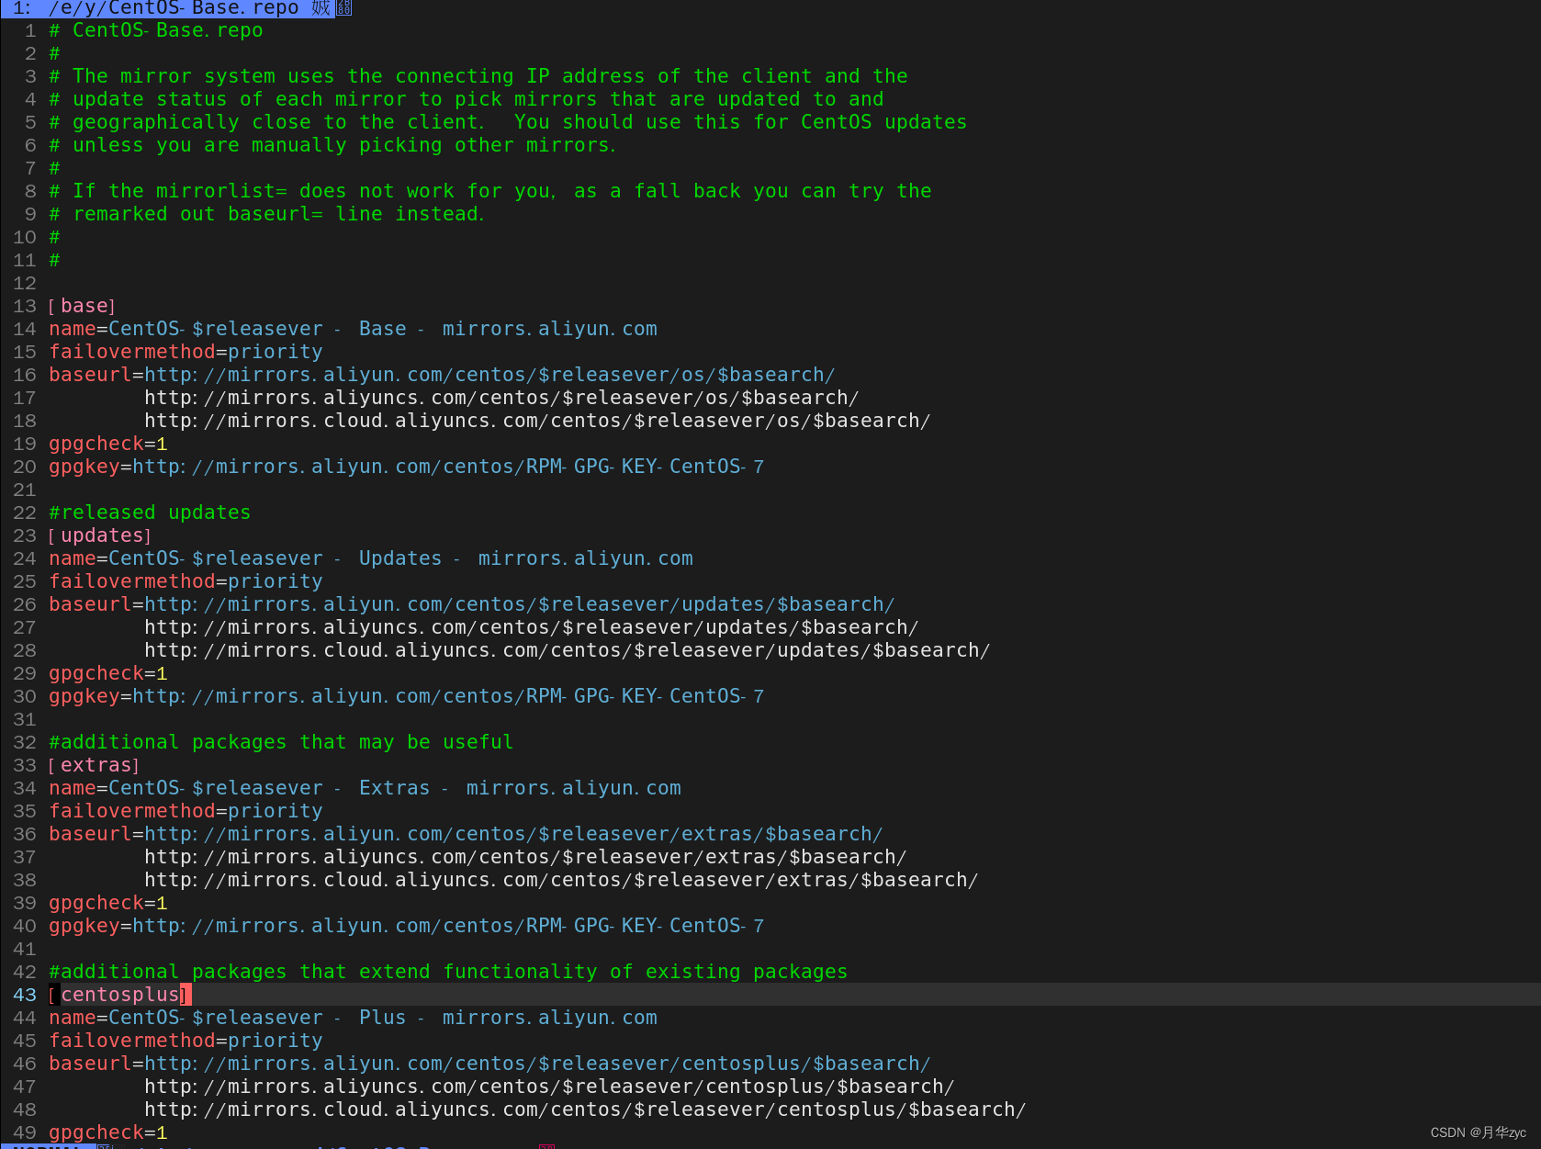Click gpgcheck=1 on line 39
The height and width of the screenshot is (1149, 1541).
(x=108, y=903)
